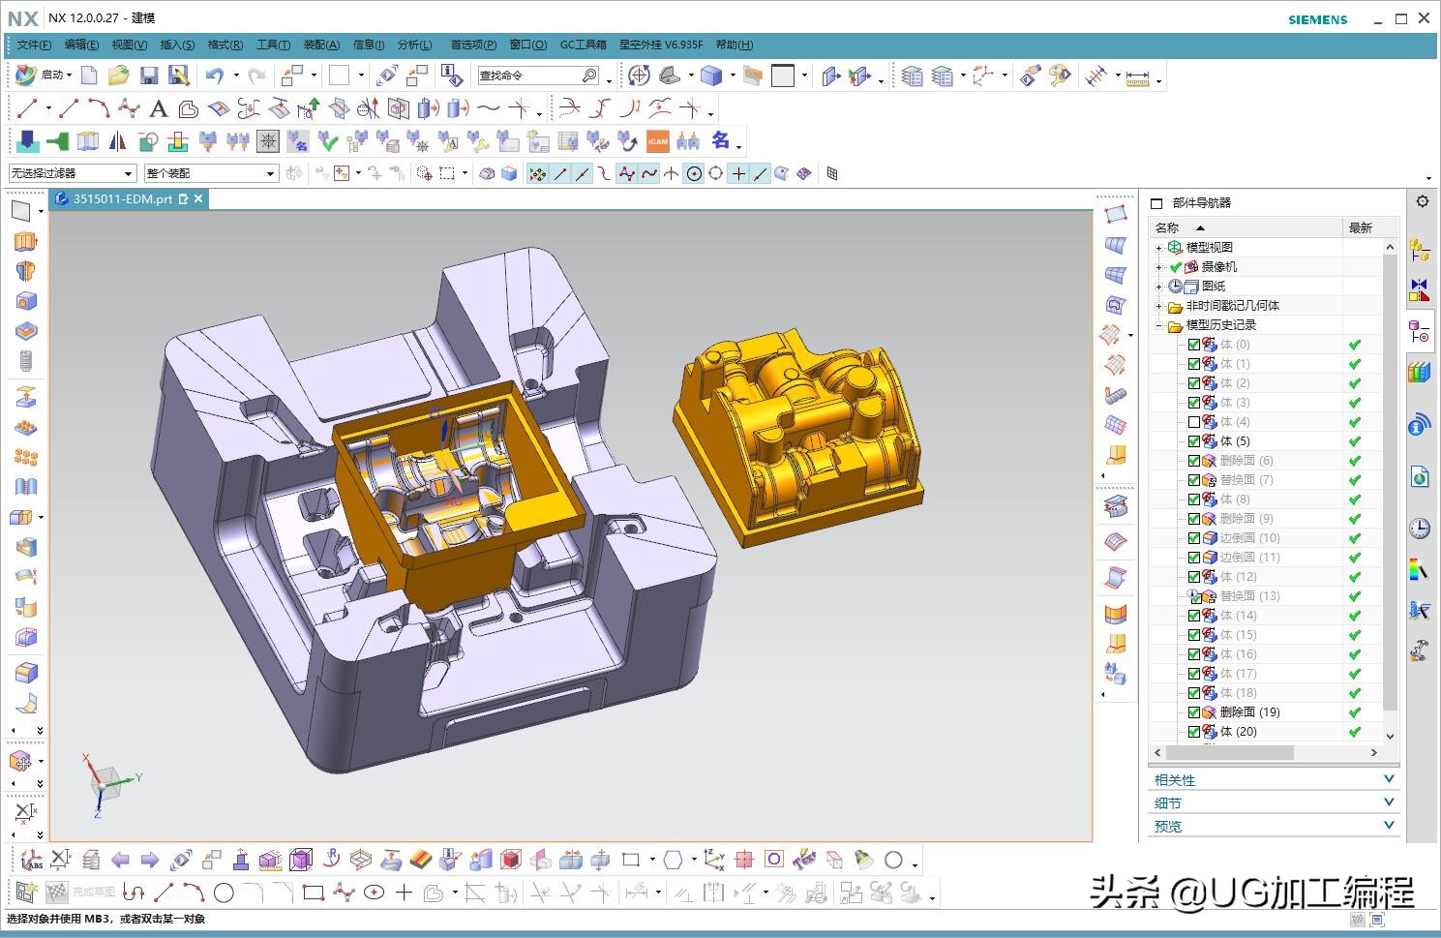
Task: Expand the 相关性 panel section
Action: (1274, 779)
